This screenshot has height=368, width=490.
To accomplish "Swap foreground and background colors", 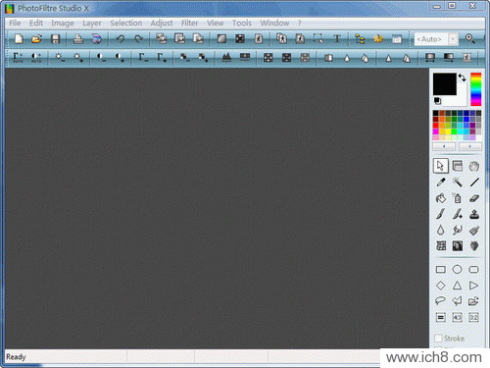I will tap(462, 78).
